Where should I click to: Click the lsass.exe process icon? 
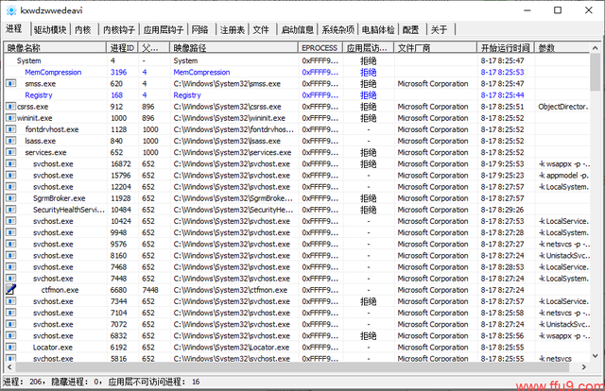(11, 141)
